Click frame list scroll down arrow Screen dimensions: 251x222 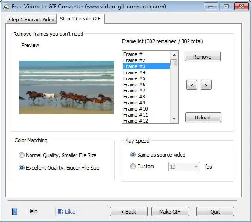(174, 119)
